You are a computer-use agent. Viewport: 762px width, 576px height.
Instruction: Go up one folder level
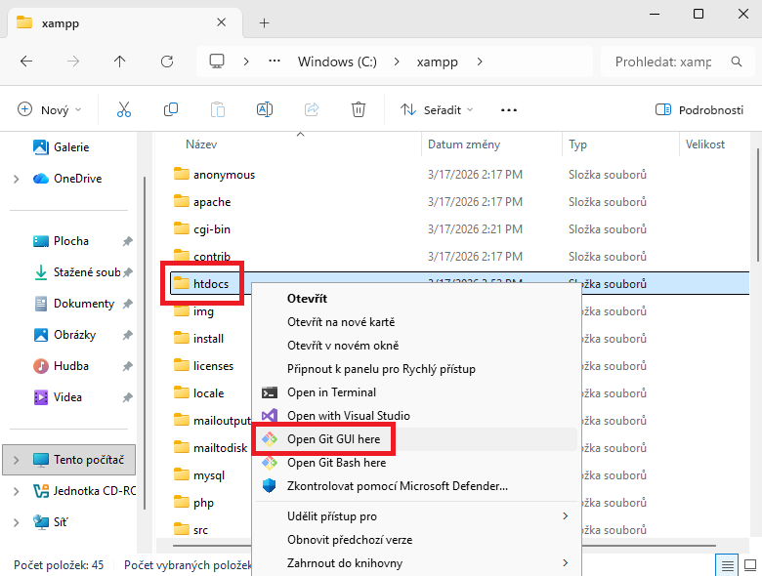point(120,62)
